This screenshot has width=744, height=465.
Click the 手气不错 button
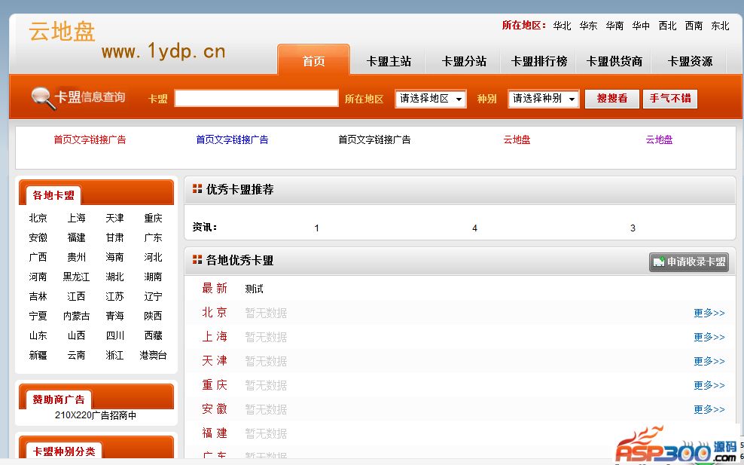670,99
